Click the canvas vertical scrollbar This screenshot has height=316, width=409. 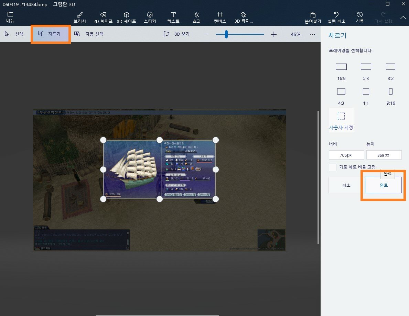(318, 178)
